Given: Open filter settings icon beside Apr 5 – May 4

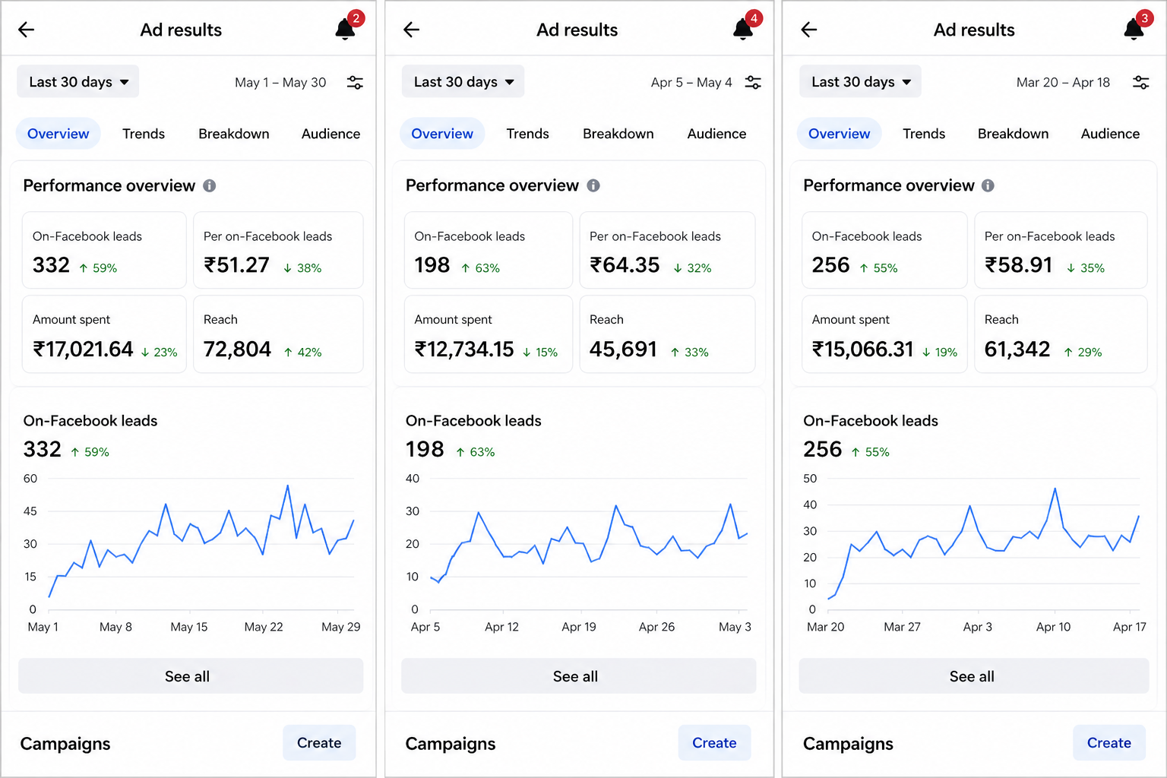Looking at the screenshot, I should 753,82.
